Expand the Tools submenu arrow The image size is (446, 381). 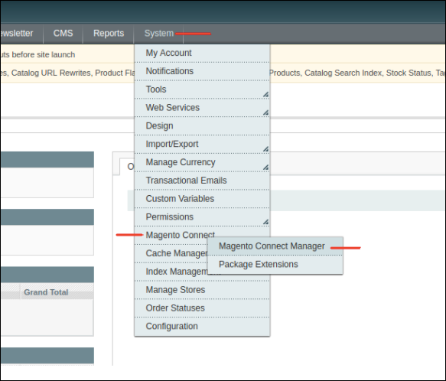pyautogui.click(x=265, y=94)
